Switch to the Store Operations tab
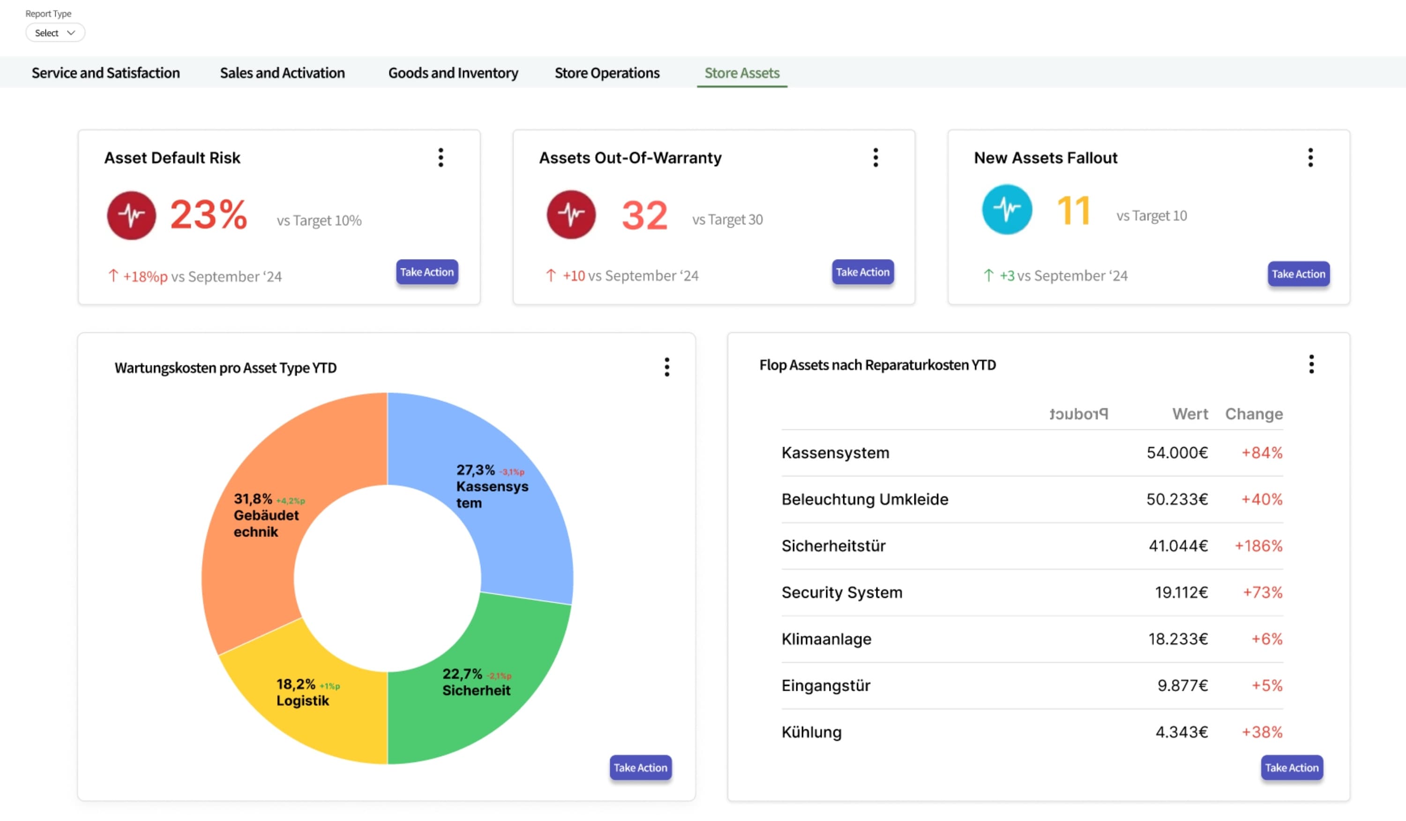This screenshot has height=821, width=1406. (x=606, y=73)
